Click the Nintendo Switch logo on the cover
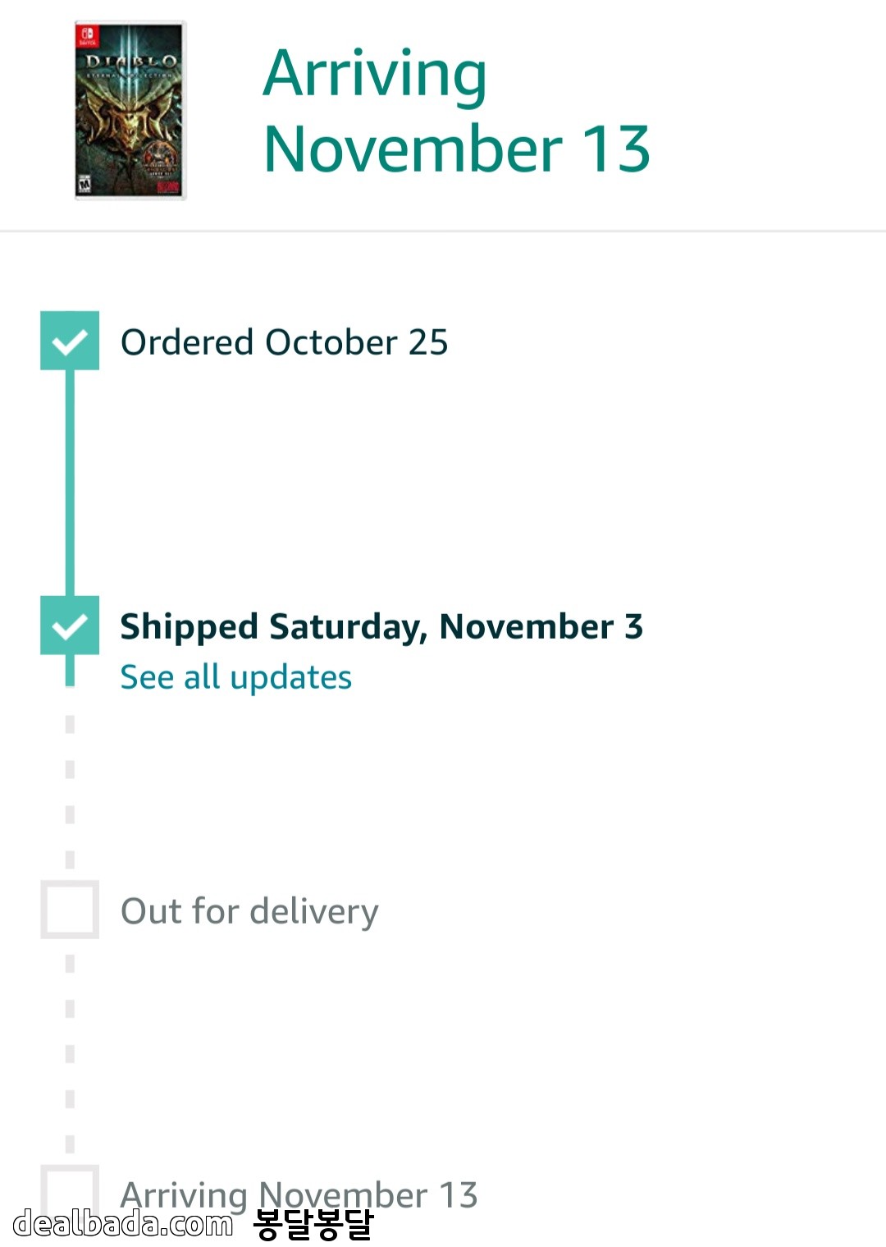 coord(87,36)
